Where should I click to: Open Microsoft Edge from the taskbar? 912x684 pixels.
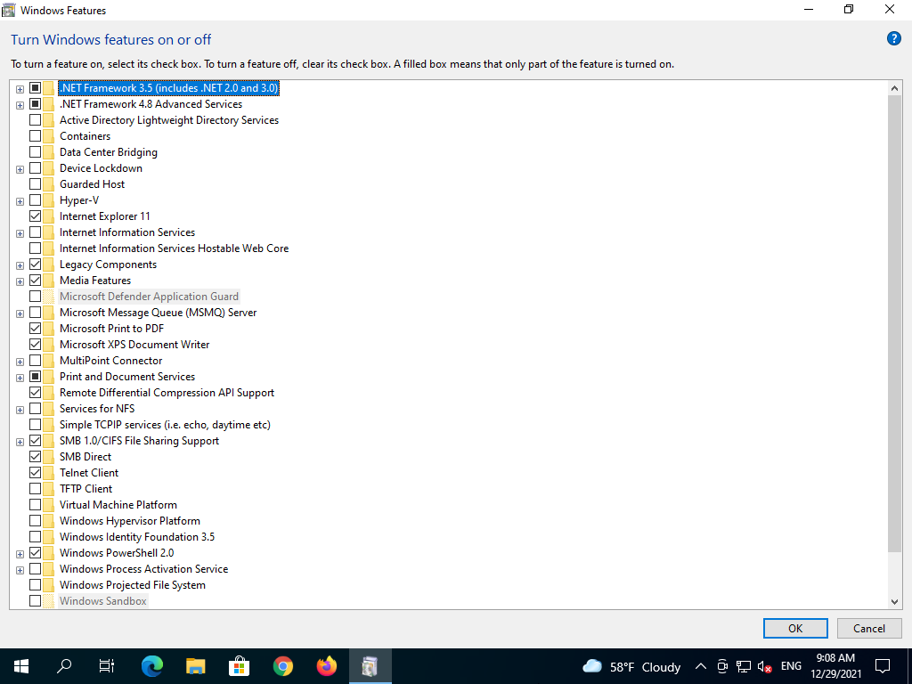tap(152, 666)
